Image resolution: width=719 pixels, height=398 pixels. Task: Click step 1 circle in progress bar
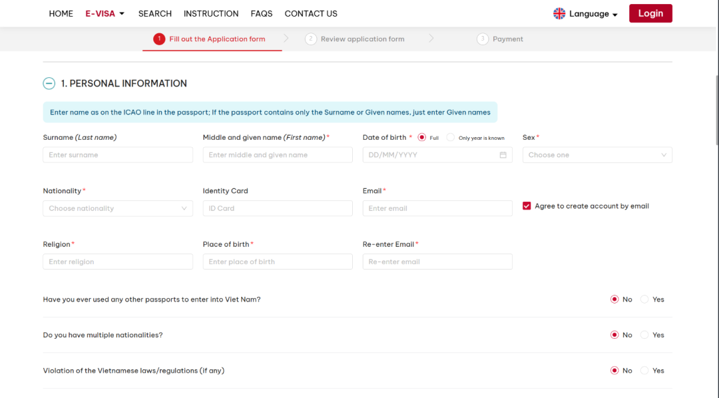click(x=159, y=39)
